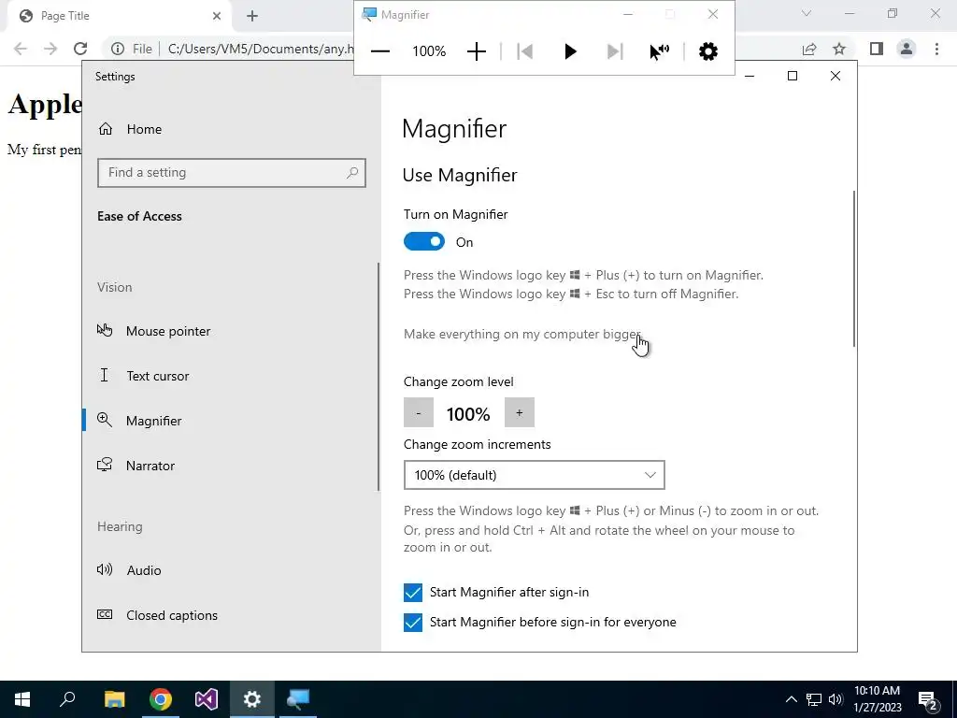The image size is (957, 718).
Task: Select the Page Title browser tab
Action: point(119,16)
